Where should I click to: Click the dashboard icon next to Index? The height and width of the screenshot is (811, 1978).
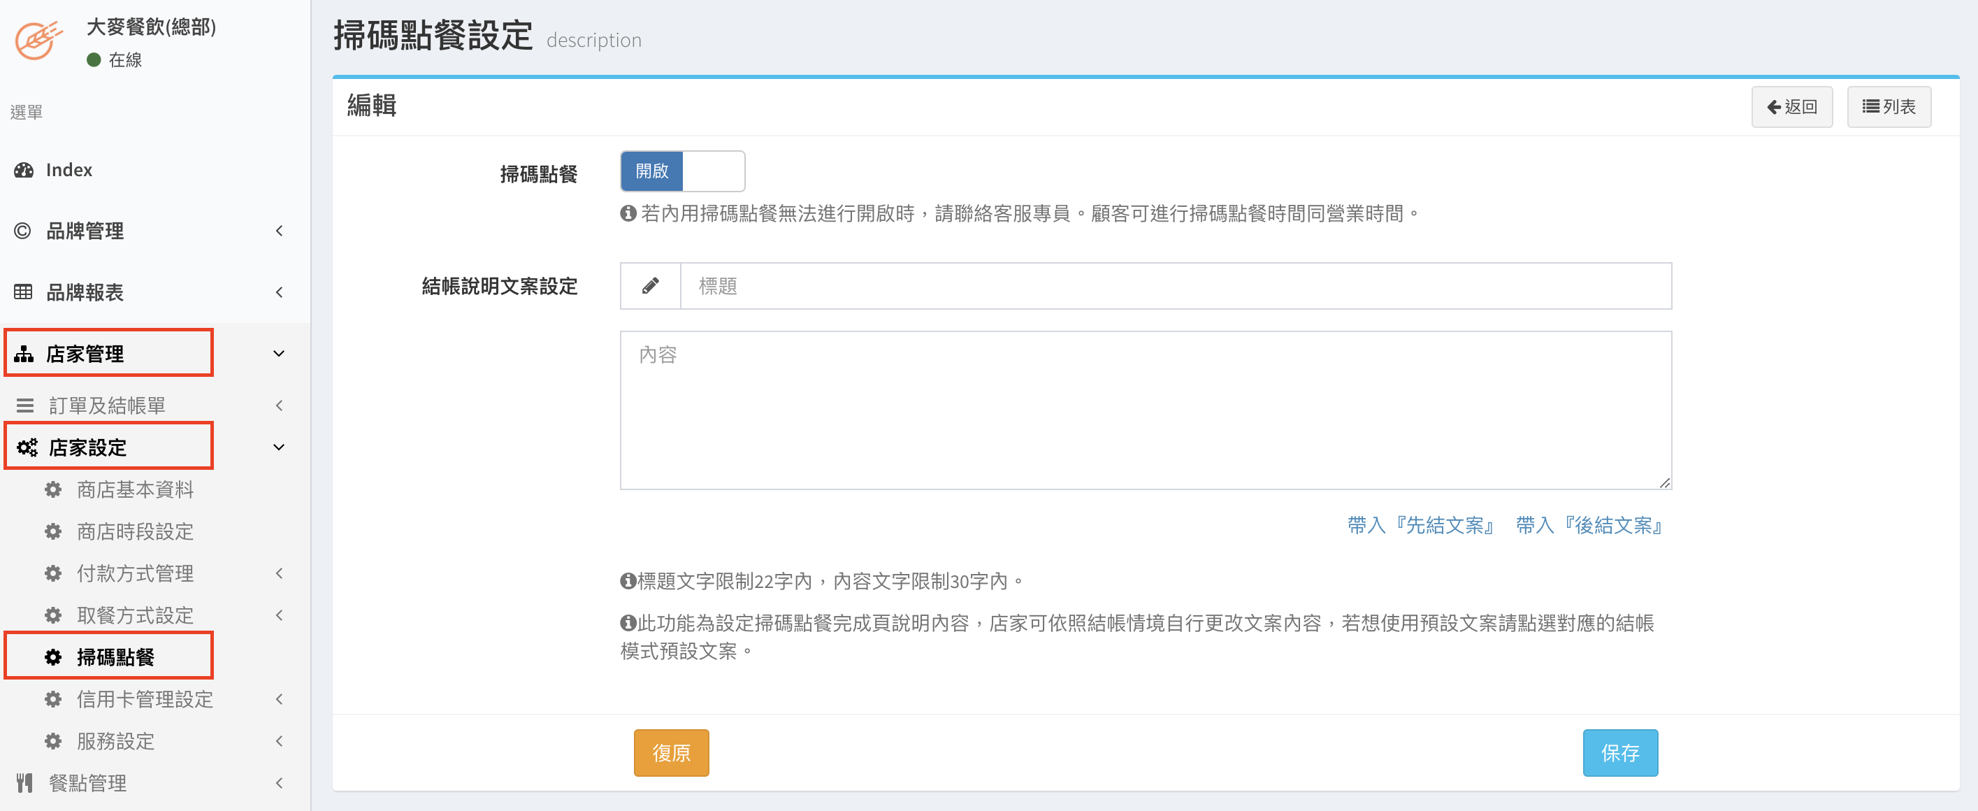coord(24,170)
